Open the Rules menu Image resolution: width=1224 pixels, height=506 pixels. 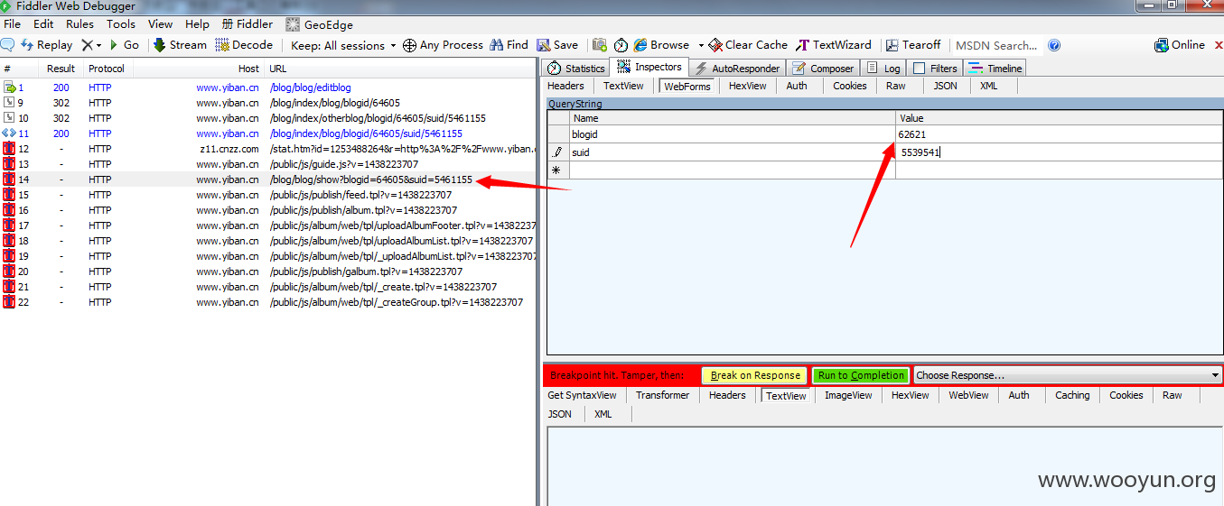tap(79, 24)
